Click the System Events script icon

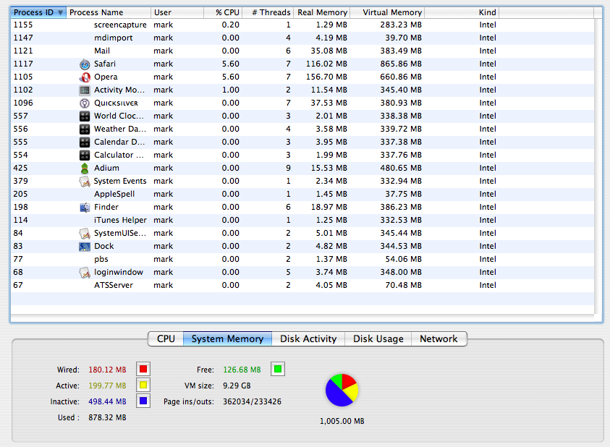85,182
